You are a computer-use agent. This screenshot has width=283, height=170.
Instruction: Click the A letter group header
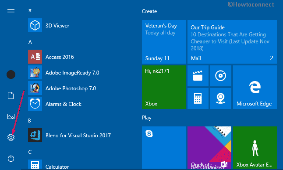tap(30, 42)
